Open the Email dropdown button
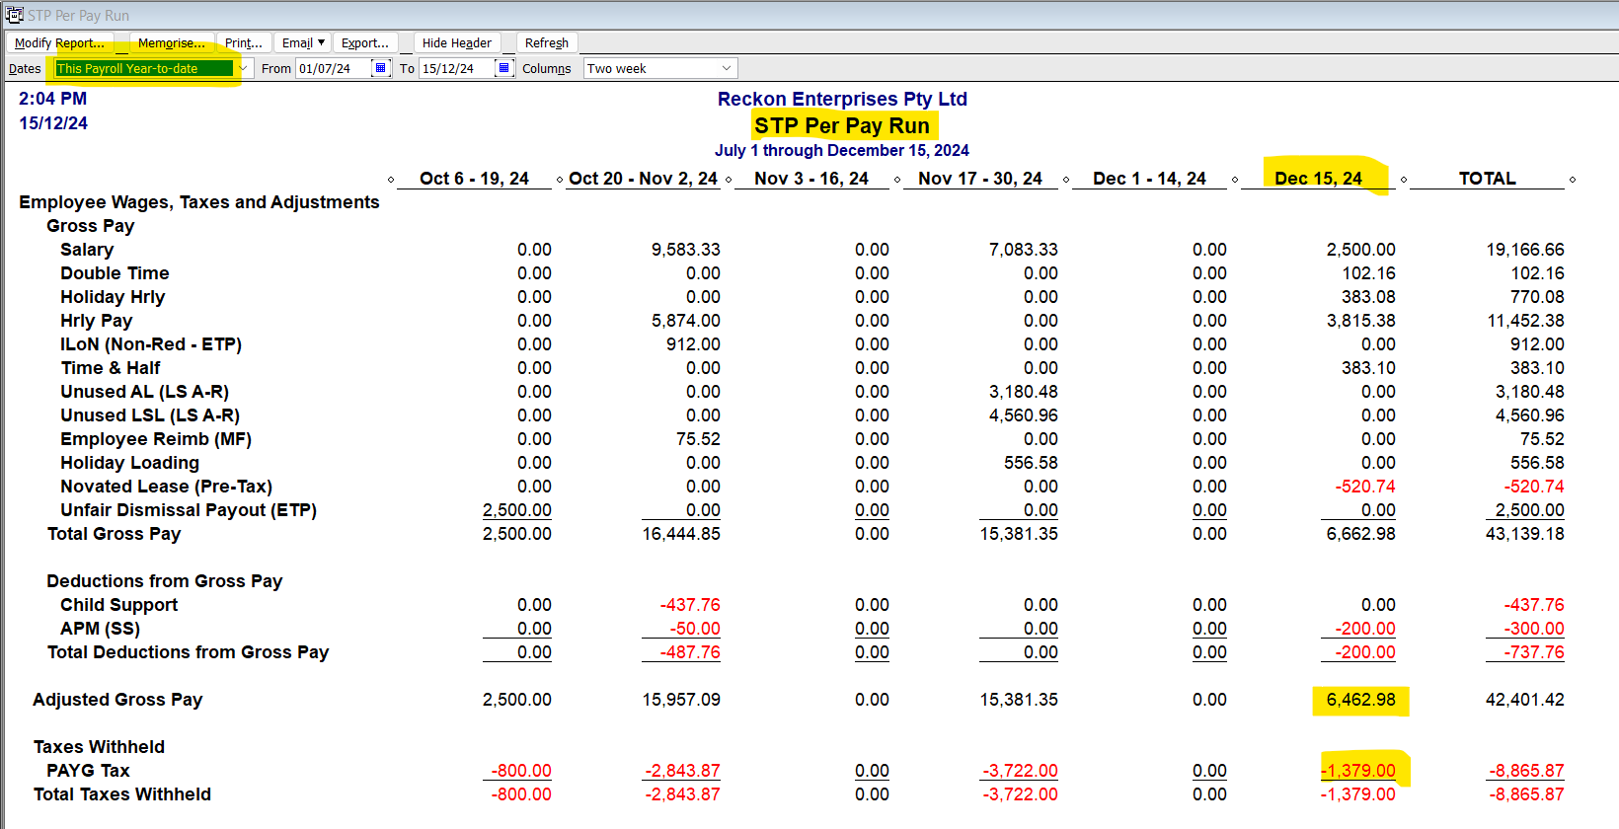The height and width of the screenshot is (829, 1619). (x=303, y=42)
